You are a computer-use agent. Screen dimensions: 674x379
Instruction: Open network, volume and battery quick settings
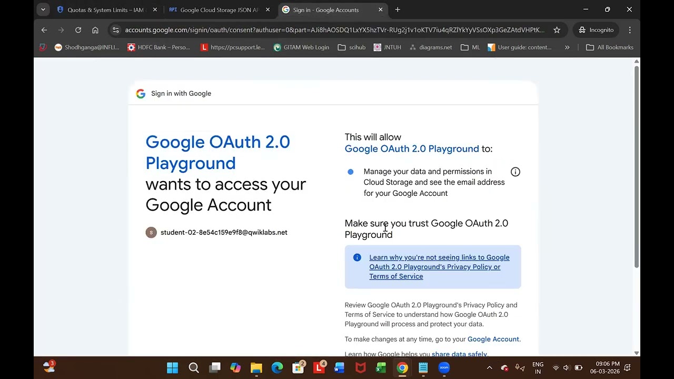pos(567,368)
